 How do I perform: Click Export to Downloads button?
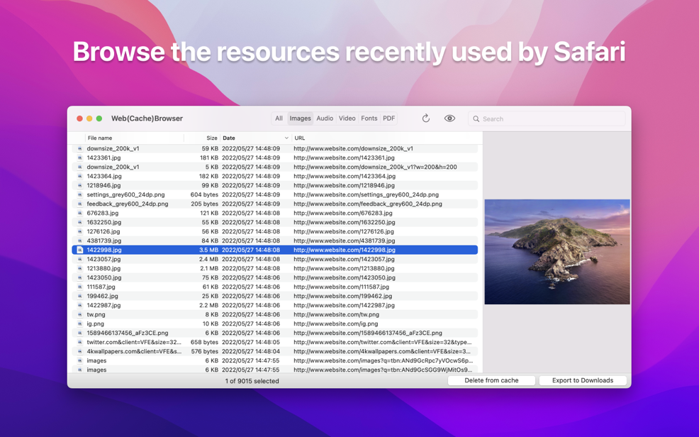[x=583, y=380]
